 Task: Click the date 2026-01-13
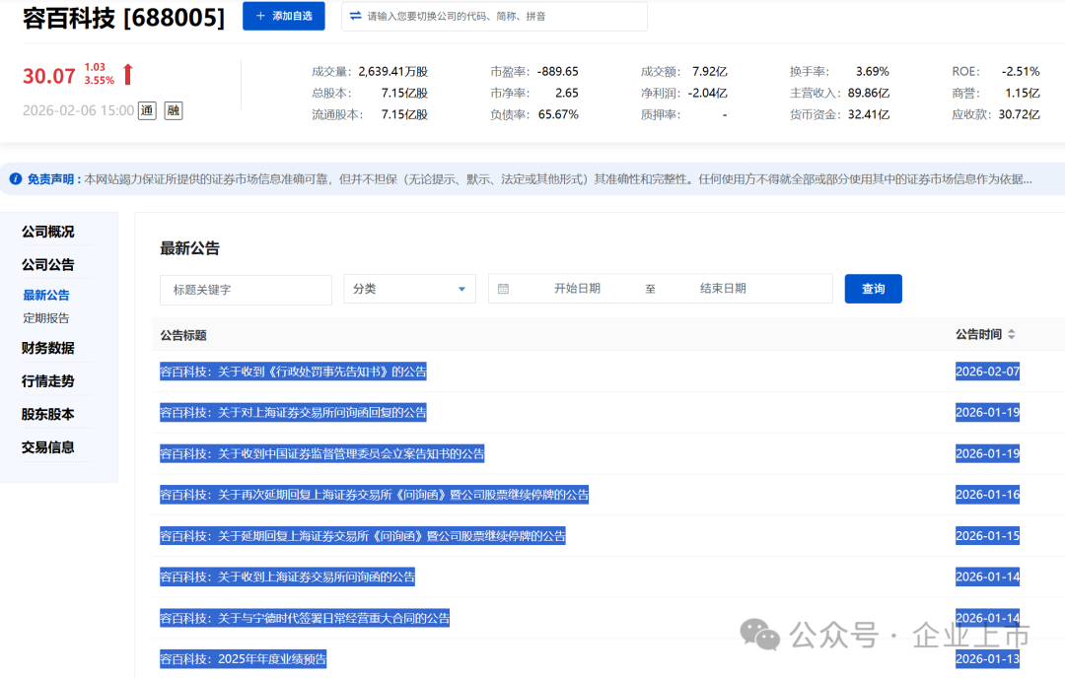coord(987,659)
